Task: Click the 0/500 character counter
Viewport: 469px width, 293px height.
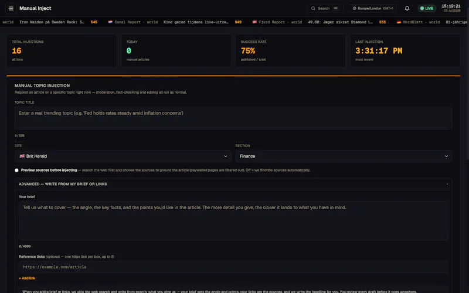Action: coord(19,136)
